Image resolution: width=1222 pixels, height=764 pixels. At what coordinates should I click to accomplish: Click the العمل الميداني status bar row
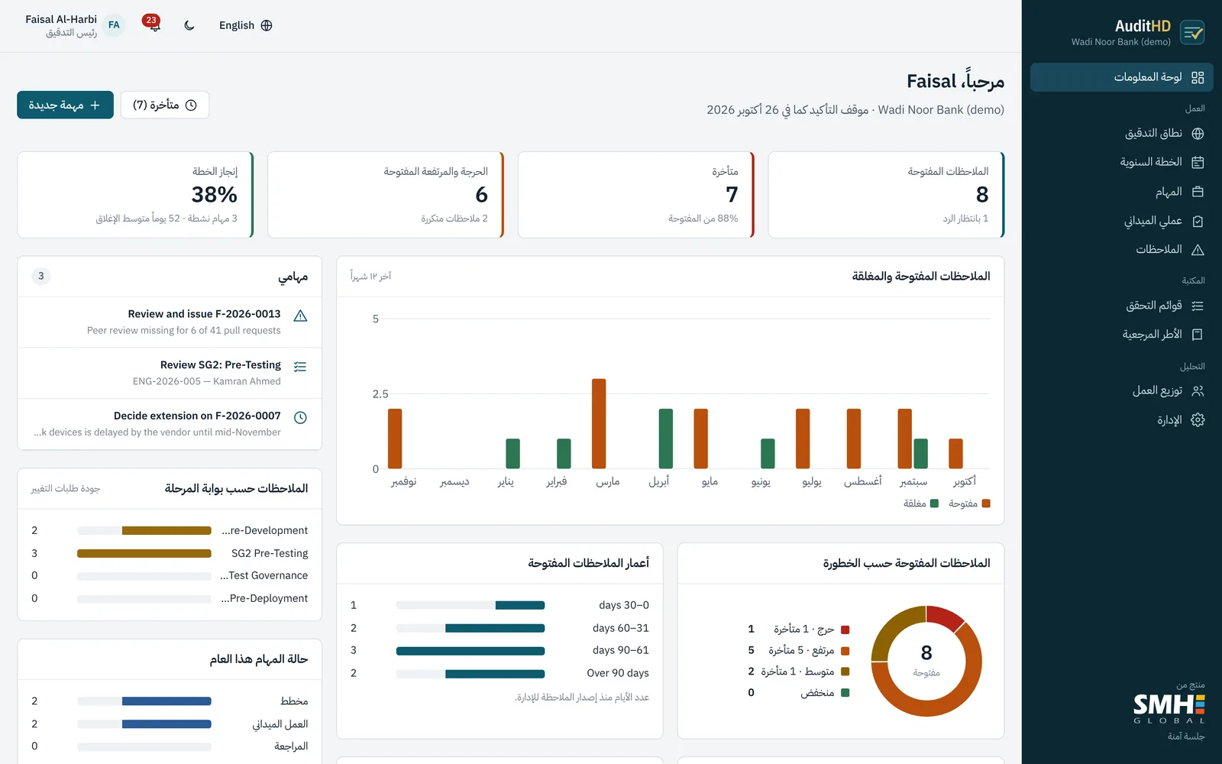coord(170,724)
